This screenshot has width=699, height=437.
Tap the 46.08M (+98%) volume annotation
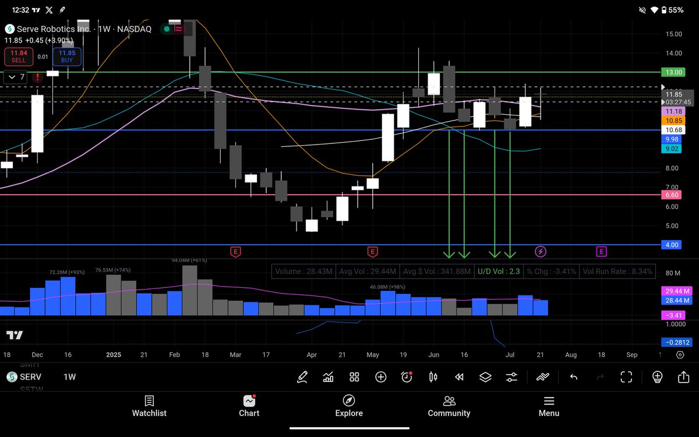389,287
